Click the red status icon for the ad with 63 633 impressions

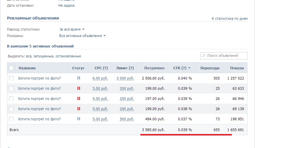[78, 88]
